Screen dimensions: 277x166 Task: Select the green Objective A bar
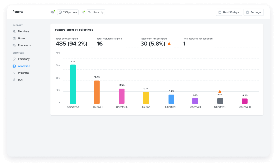click(73, 84)
